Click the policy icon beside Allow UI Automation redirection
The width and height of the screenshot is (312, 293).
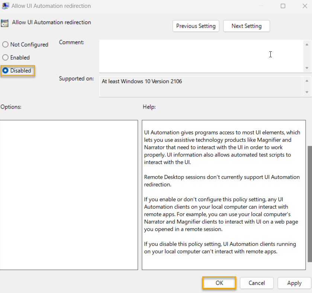5,22
